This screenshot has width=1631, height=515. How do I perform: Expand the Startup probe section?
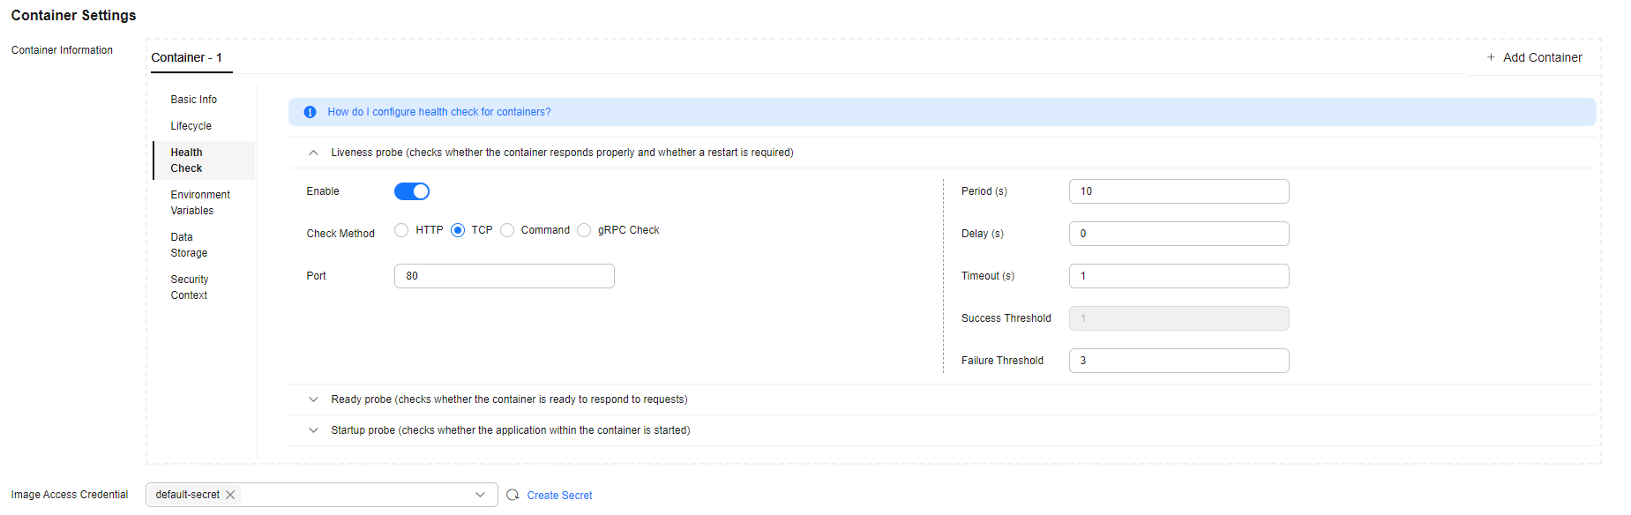(x=313, y=430)
